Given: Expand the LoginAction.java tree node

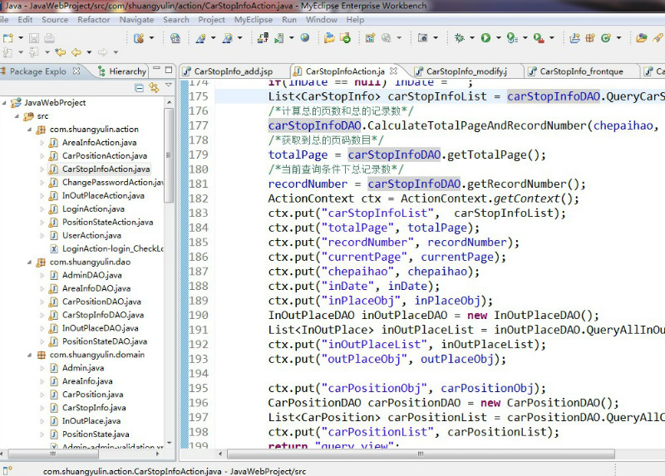Looking at the screenshot, I should pyautogui.click(x=42, y=209).
